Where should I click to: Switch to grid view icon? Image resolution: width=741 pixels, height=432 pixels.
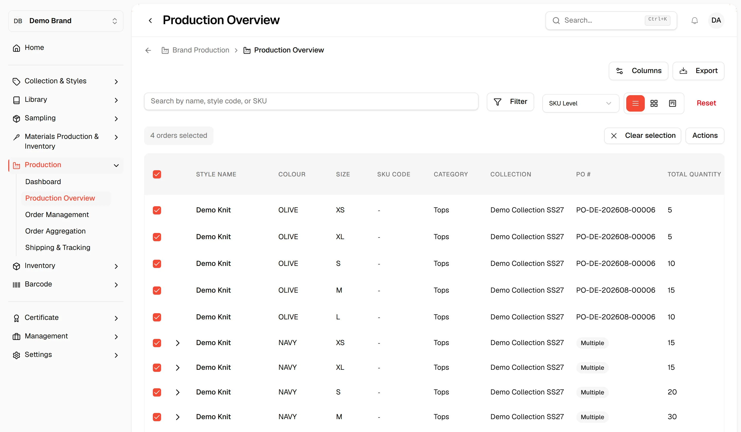click(654, 103)
